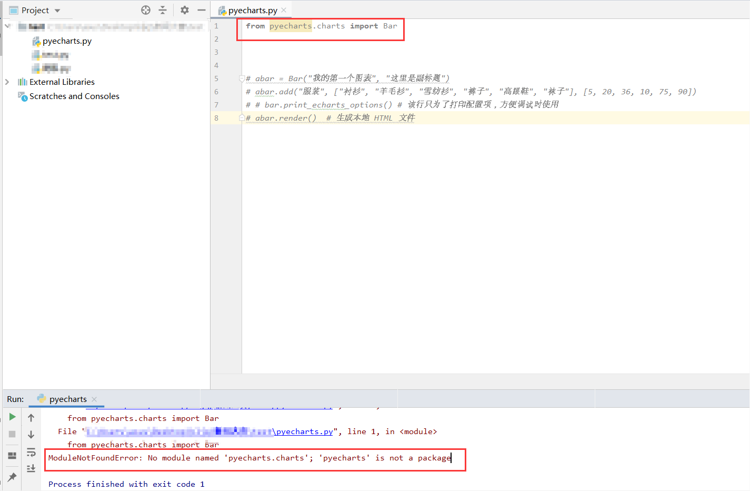The height and width of the screenshot is (491, 750).
Task: Open the restore layout icon in Run panel
Action: click(12, 455)
